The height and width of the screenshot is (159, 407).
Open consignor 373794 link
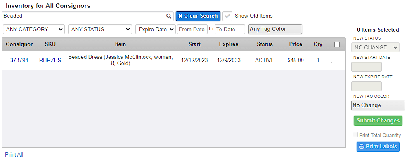tap(19, 60)
